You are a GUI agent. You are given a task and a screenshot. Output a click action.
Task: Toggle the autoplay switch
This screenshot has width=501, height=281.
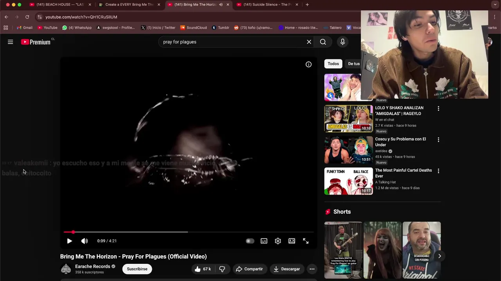(250, 241)
